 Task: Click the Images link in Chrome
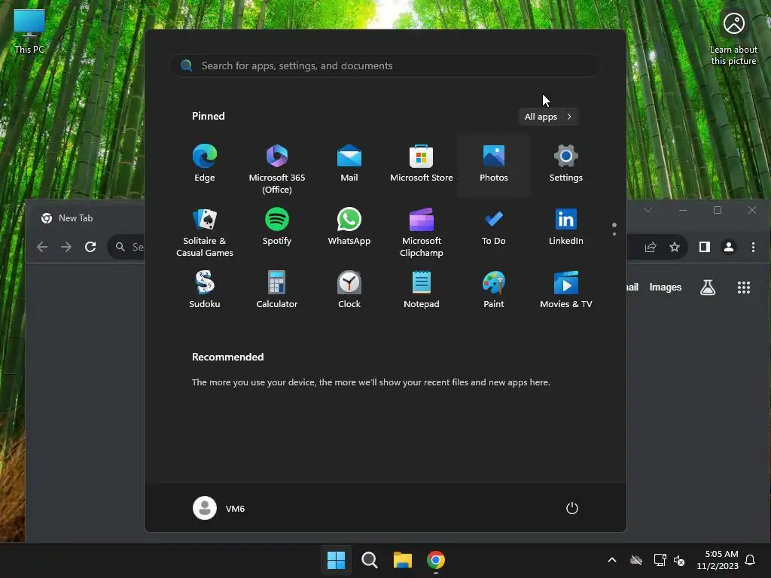666,287
